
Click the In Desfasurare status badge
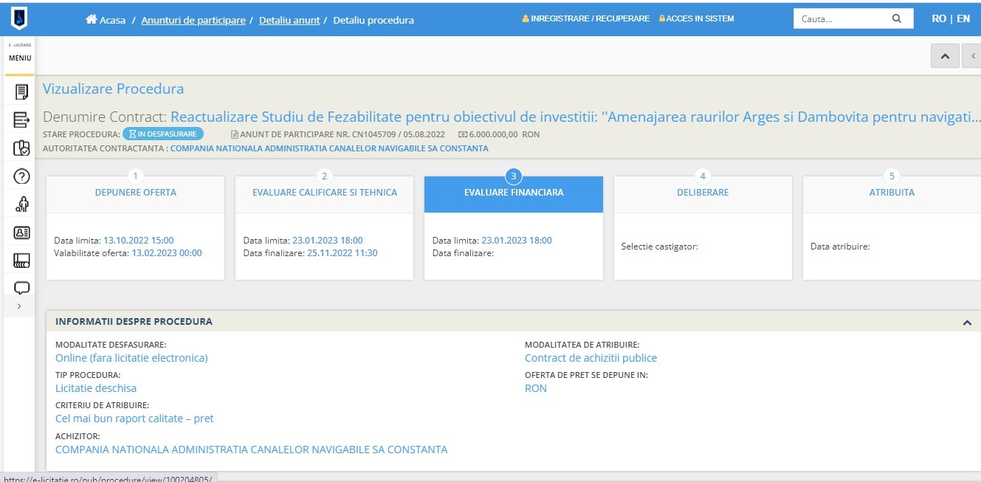[162, 134]
